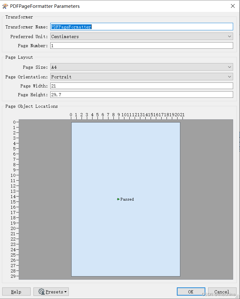Click the Page Number field
The width and height of the screenshot is (240, 299).
tap(142, 45)
